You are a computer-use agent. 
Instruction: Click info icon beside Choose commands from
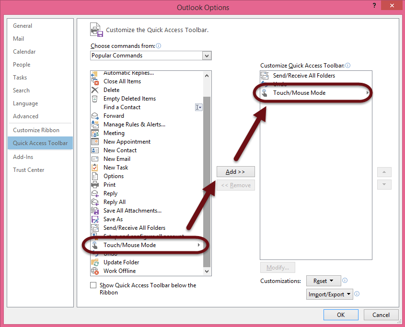[x=159, y=45]
